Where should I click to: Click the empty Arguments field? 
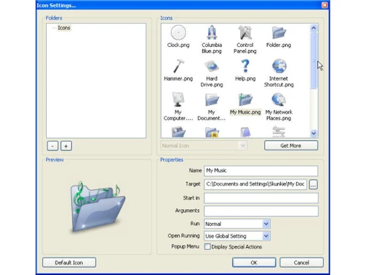[x=261, y=211]
